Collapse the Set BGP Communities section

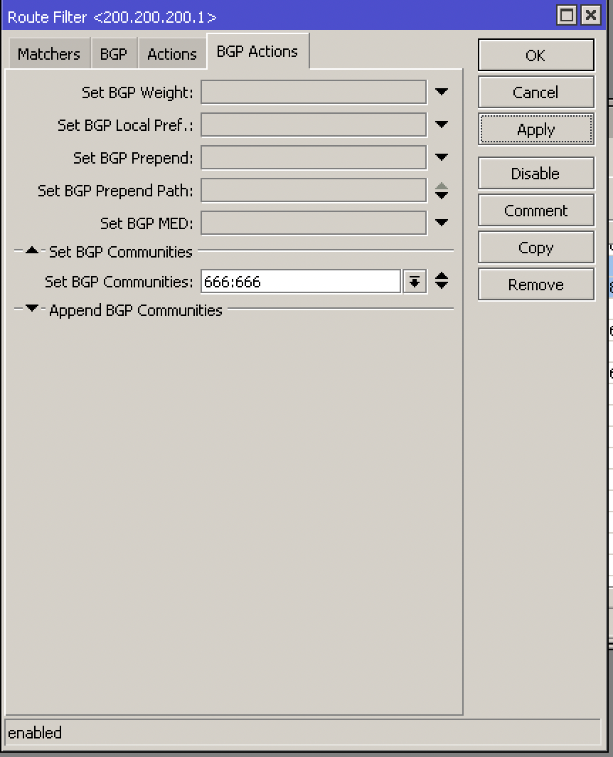(x=32, y=250)
